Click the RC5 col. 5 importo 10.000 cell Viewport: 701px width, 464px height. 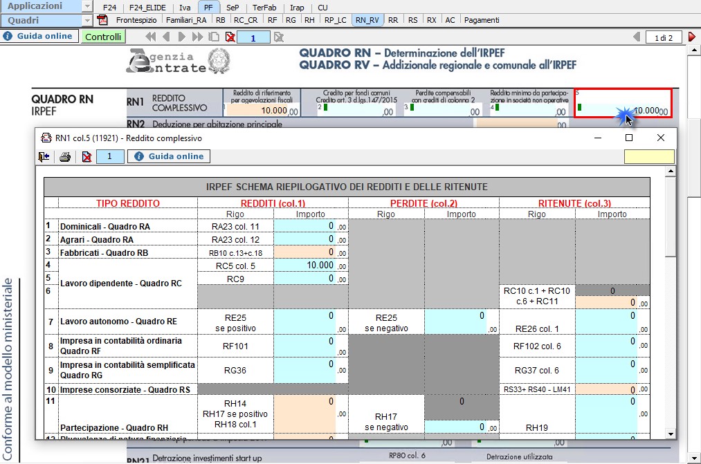click(x=304, y=266)
